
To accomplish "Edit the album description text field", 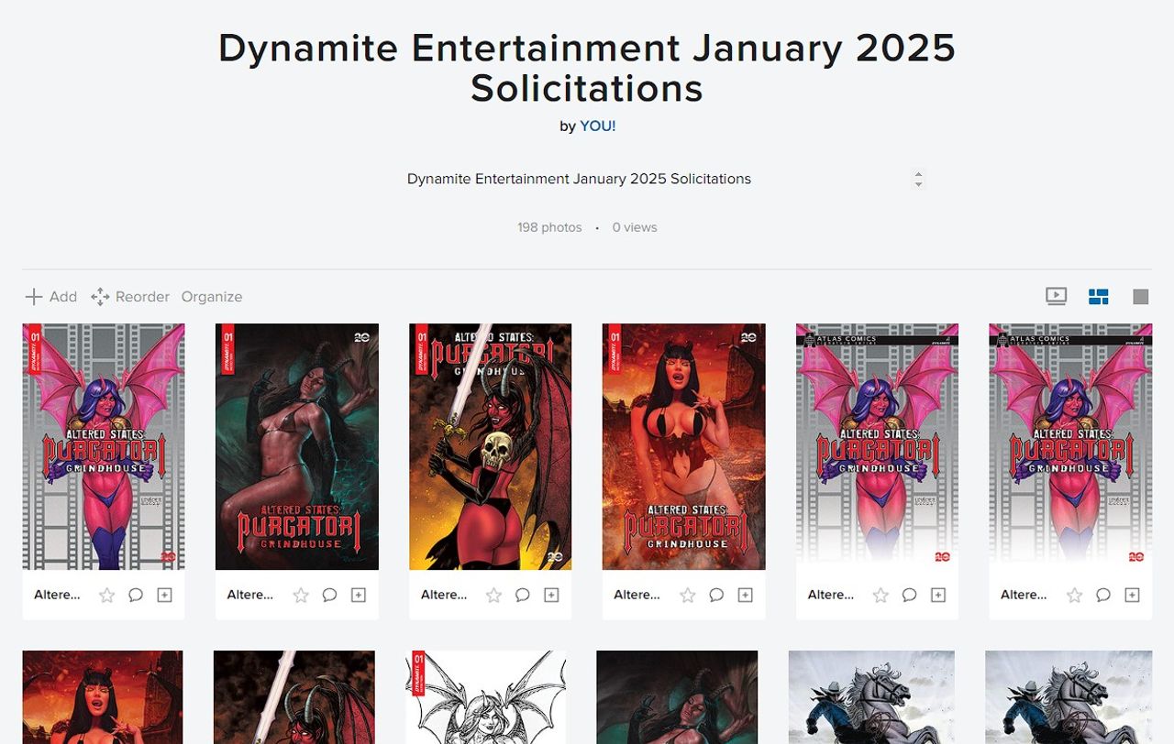I will pos(579,179).
